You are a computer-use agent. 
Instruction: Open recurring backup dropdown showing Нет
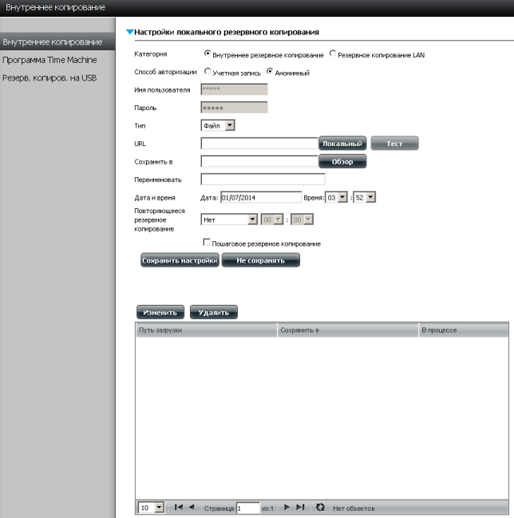[229, 219]
